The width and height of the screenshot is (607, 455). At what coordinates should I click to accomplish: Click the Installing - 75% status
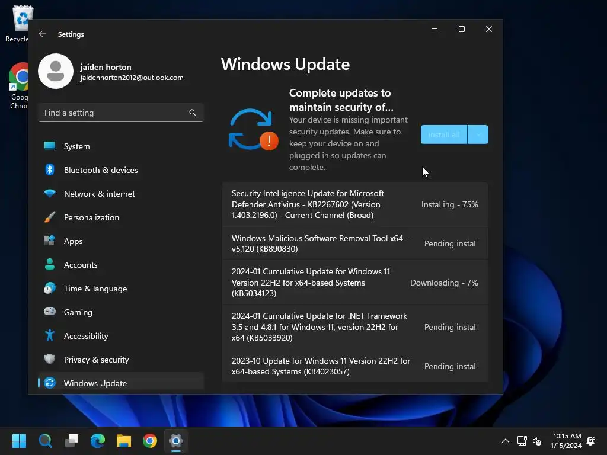[x=449, y=204]
